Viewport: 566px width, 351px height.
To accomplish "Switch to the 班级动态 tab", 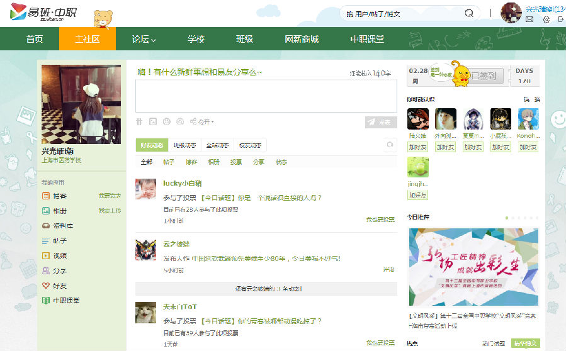I will pyautogui.click(x=184, y=145).
